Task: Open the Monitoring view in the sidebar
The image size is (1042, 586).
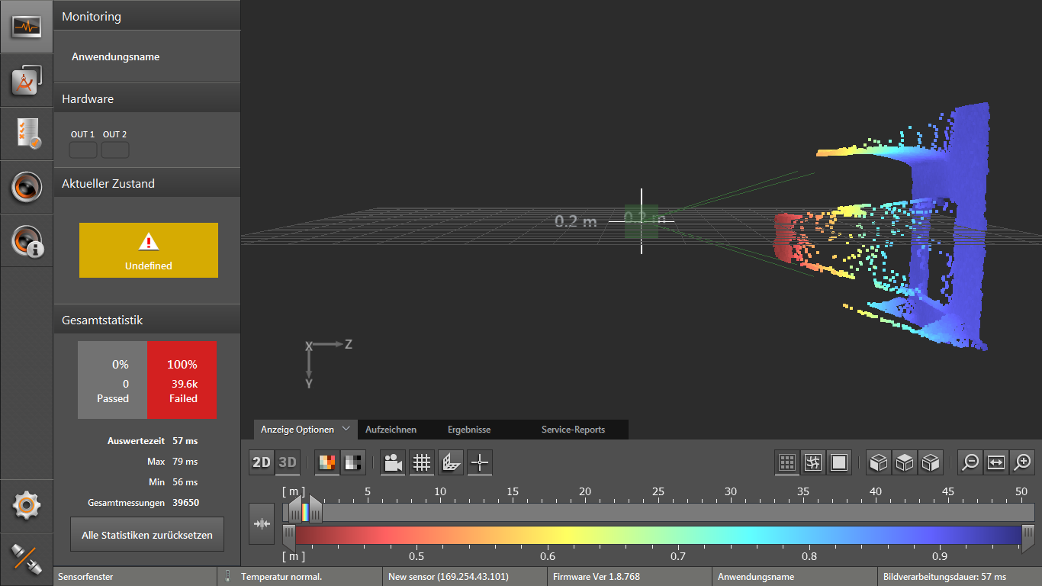Action: coord(26,27)
